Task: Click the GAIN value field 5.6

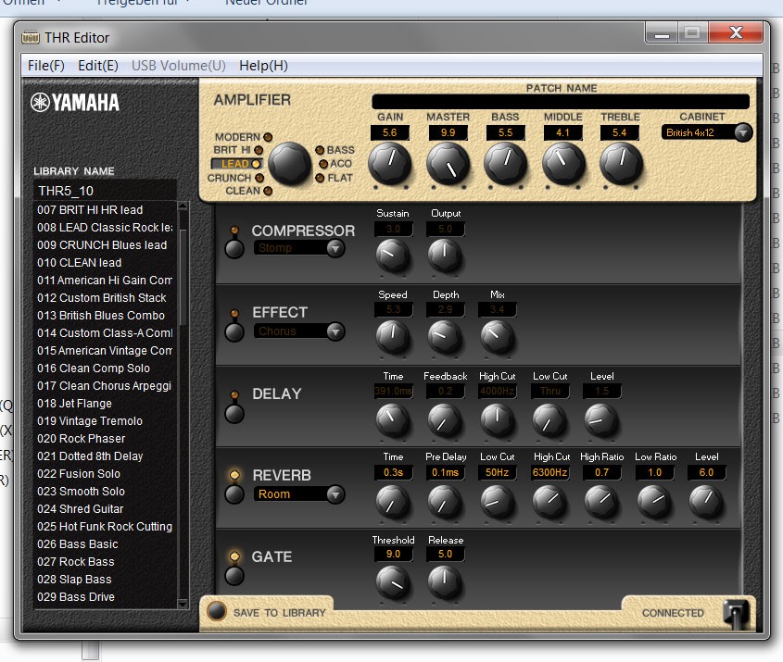Action: 389,132
